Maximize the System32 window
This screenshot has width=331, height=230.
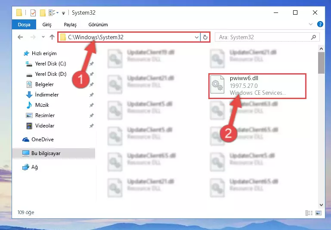tap(295, 12)
